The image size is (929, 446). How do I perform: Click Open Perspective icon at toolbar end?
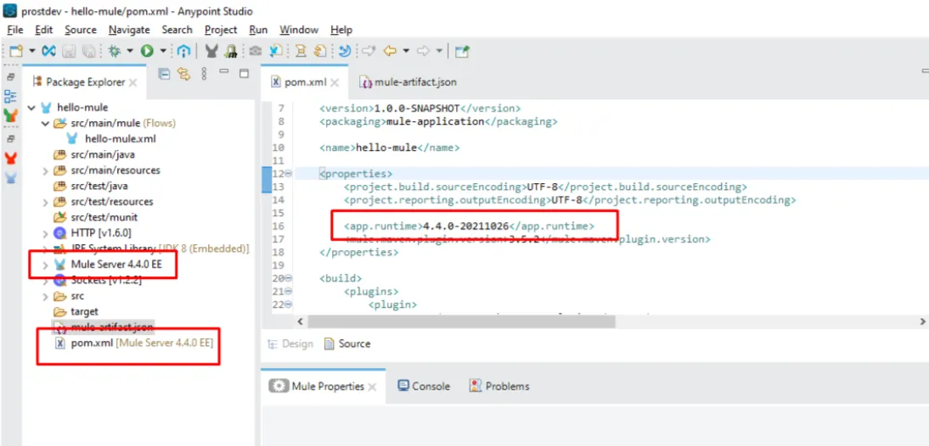(x=462, y=52)
